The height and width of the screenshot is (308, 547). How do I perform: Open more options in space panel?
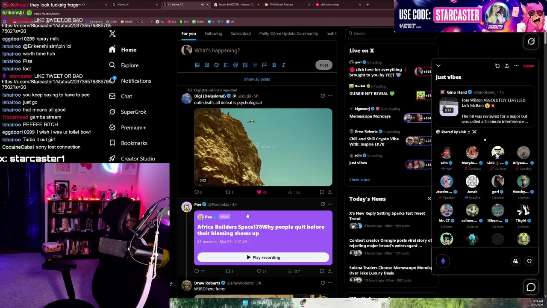tap(516, 66)
